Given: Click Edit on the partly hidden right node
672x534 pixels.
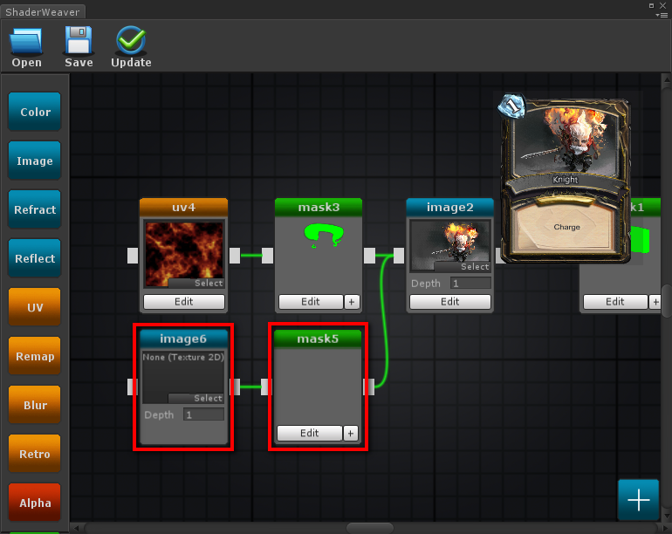Looking at the screenshot, I should click(x=615, y=302).
